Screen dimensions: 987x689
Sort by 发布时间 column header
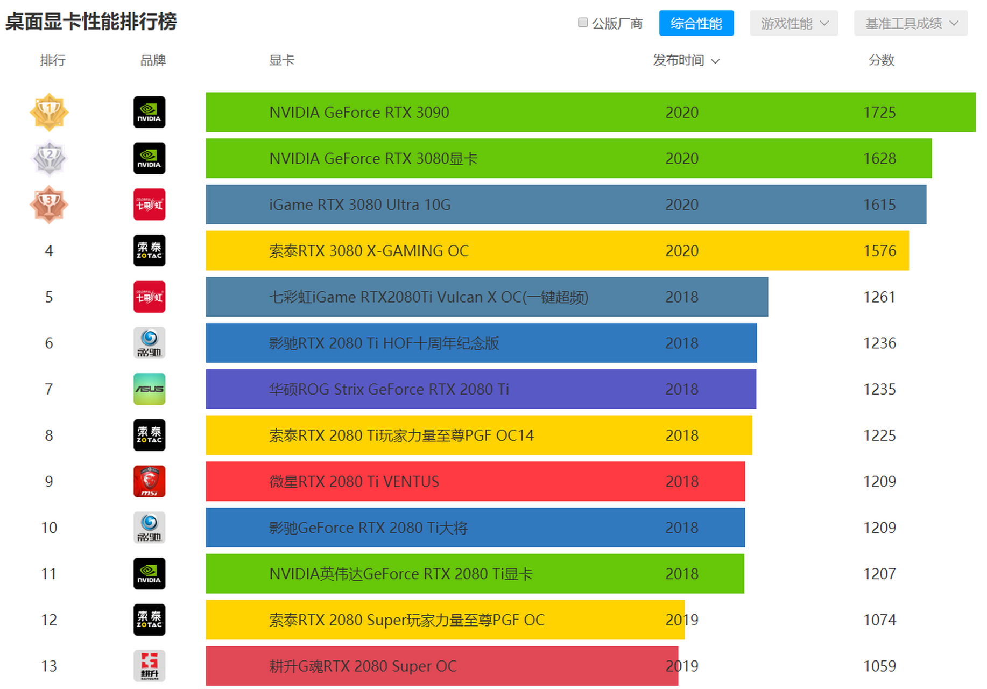[686, 60]
